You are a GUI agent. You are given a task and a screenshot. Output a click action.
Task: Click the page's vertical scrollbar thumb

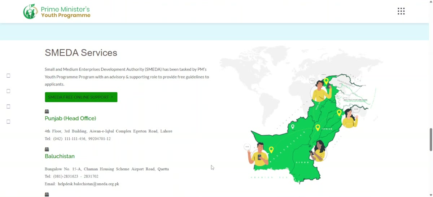pyautogui.click(x=430, y=139)
